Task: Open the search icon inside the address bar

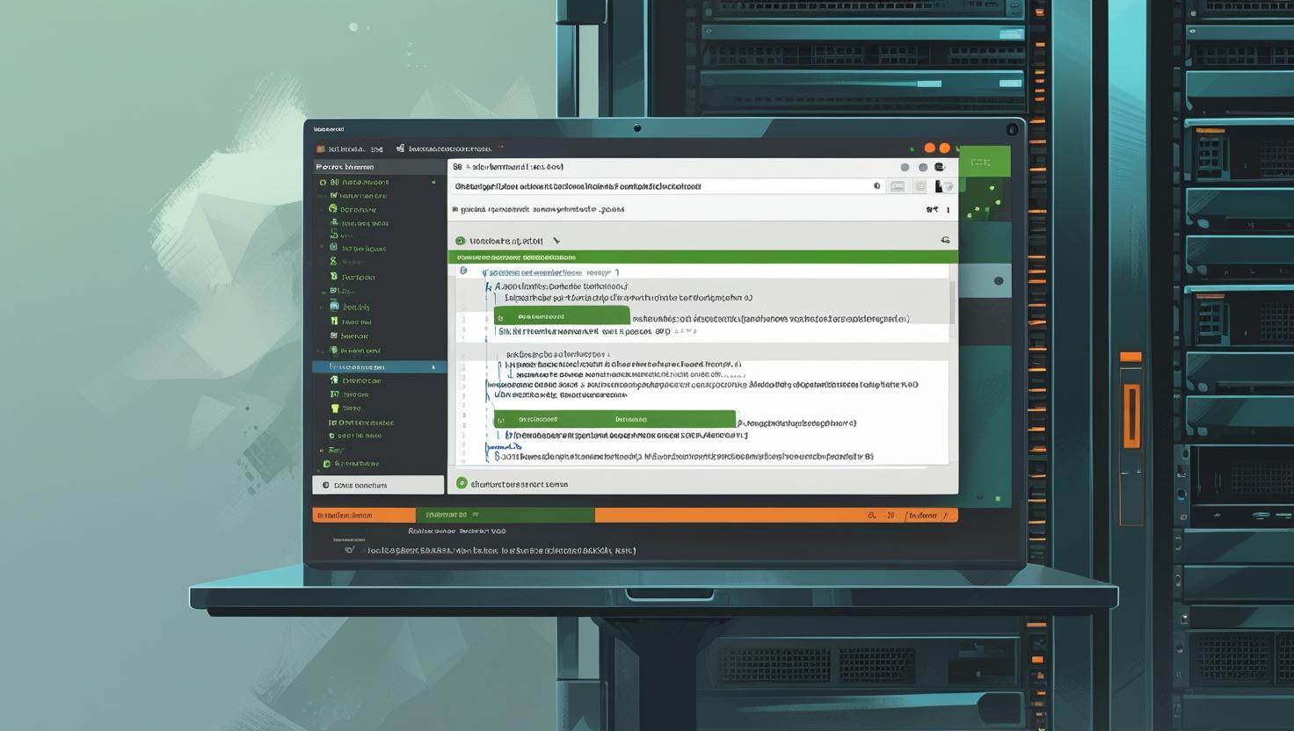Action: pyautogui.click(x=876, y=186)
